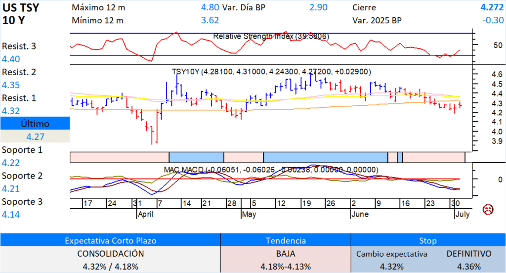Click the price axis label 3.9
This screenshot has height=273, width=506.
click(x=497, y=141)
